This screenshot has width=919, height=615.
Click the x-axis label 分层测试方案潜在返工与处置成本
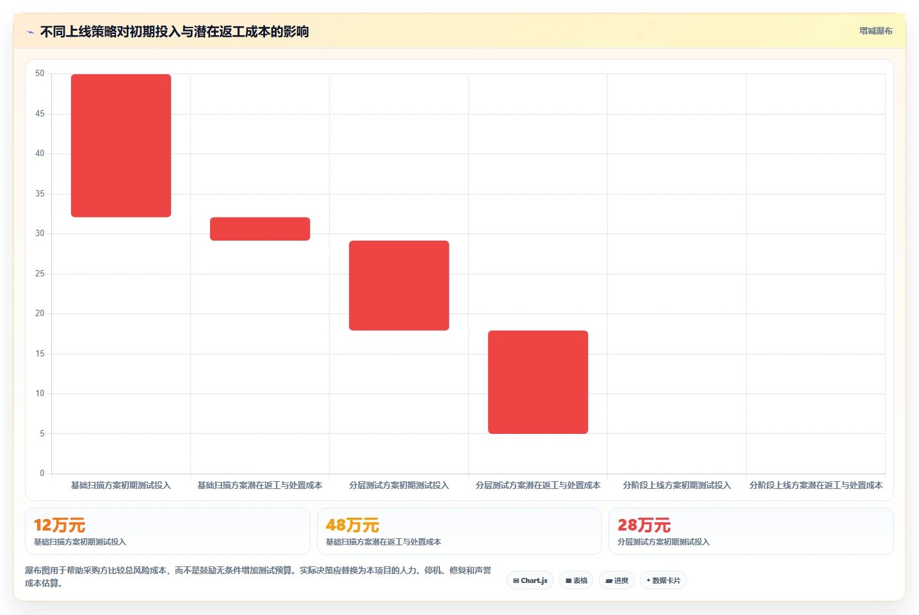[538, 486]
